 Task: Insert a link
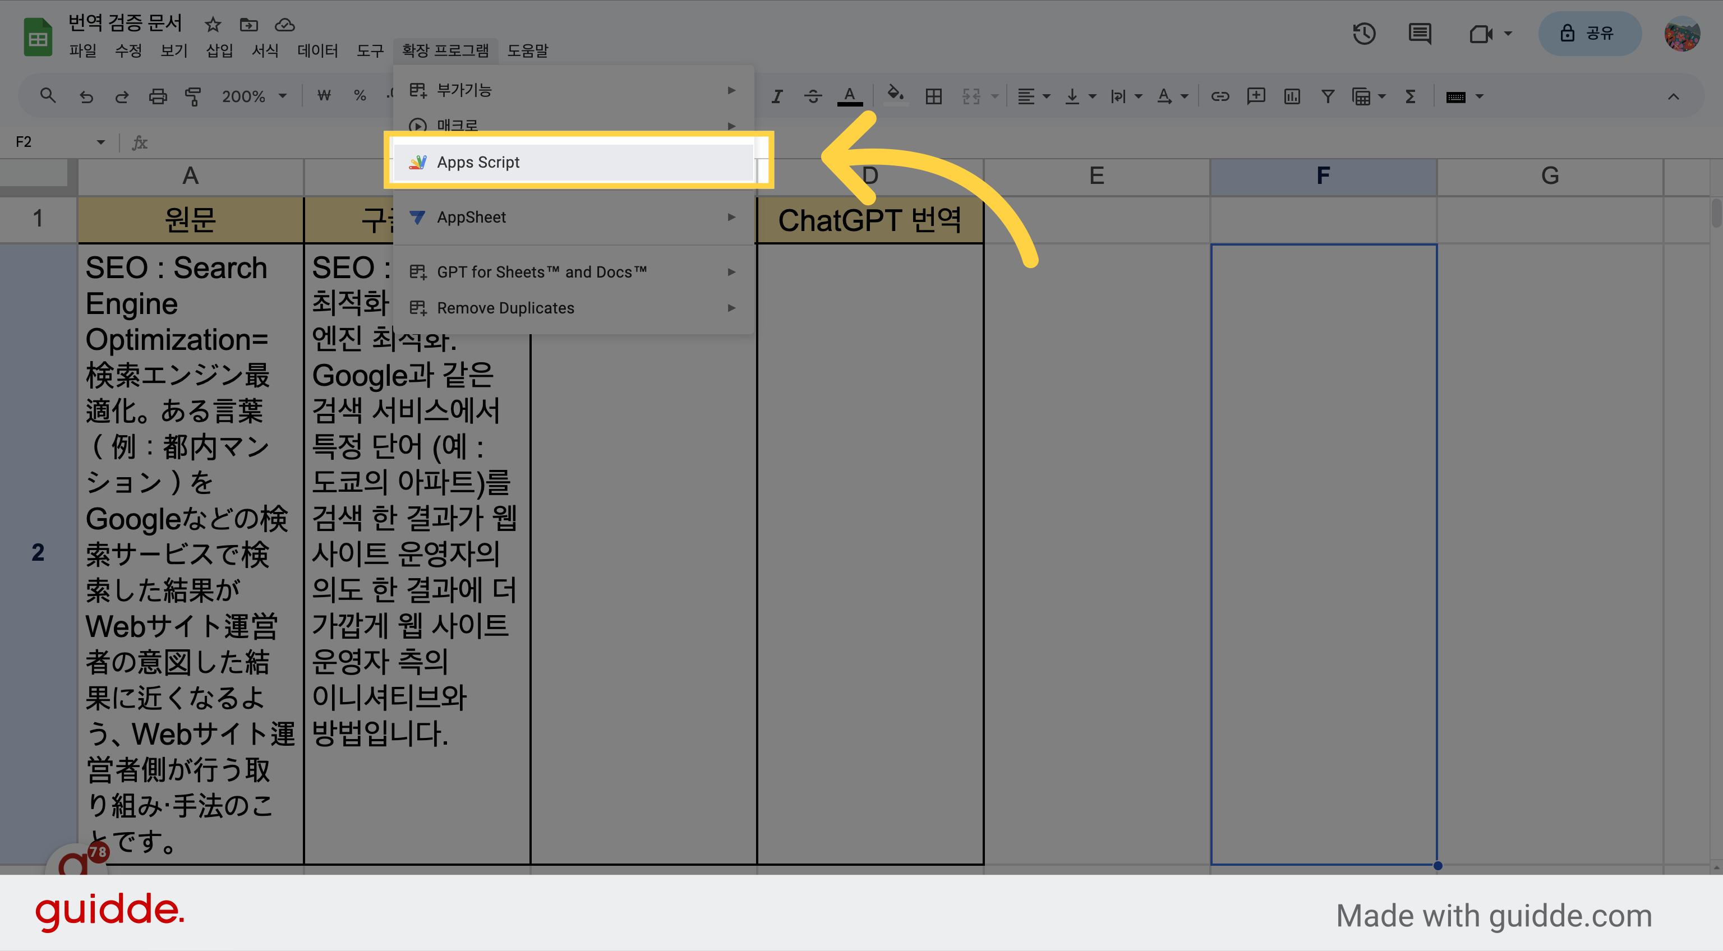point(1220,96)
